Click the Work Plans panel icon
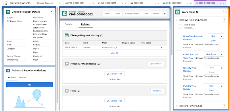 point(178,12)
